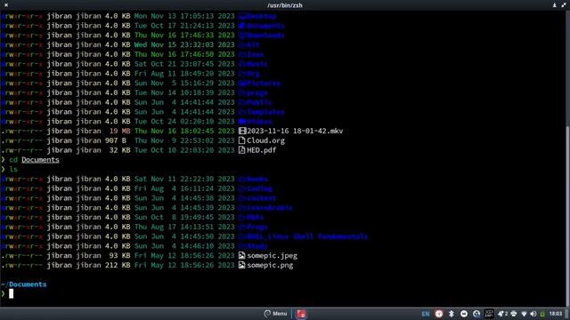Click the file name Cloud.org
Screen dimensions: 570x320
tap(265, 140)
